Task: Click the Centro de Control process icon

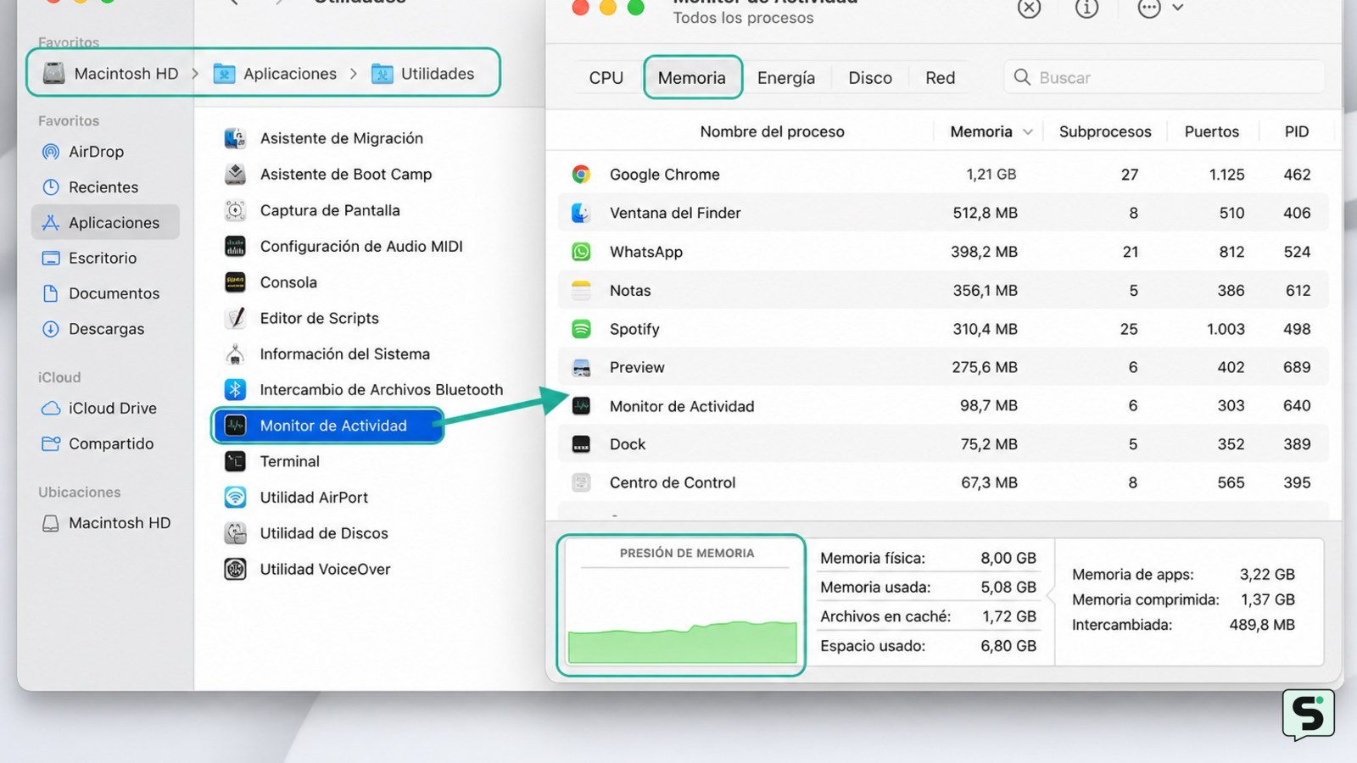Action: 581,482
